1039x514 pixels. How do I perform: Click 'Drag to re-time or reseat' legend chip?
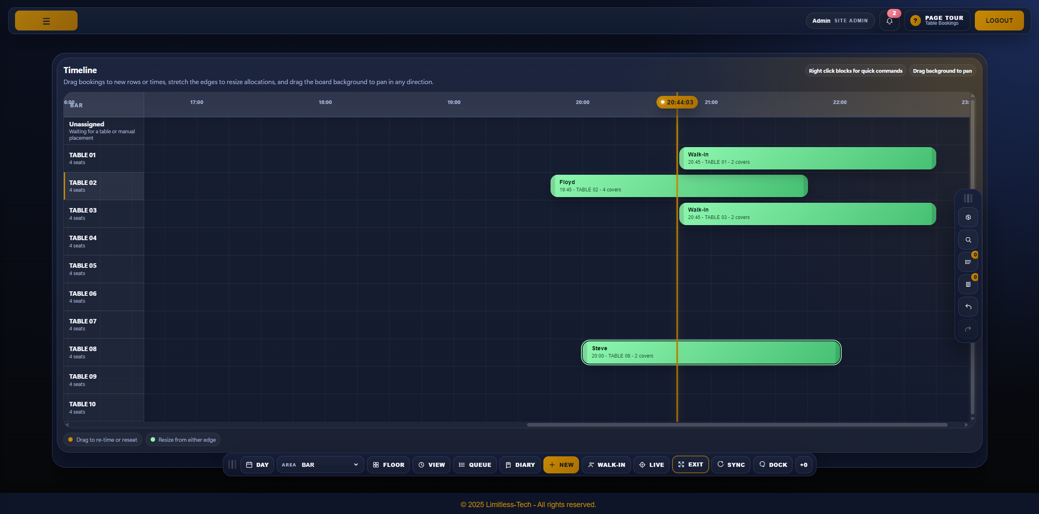(x=102, y=440)
